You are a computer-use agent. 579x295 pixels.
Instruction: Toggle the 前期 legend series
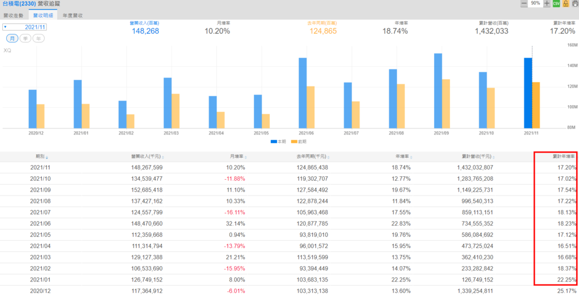tap(299, 141)
